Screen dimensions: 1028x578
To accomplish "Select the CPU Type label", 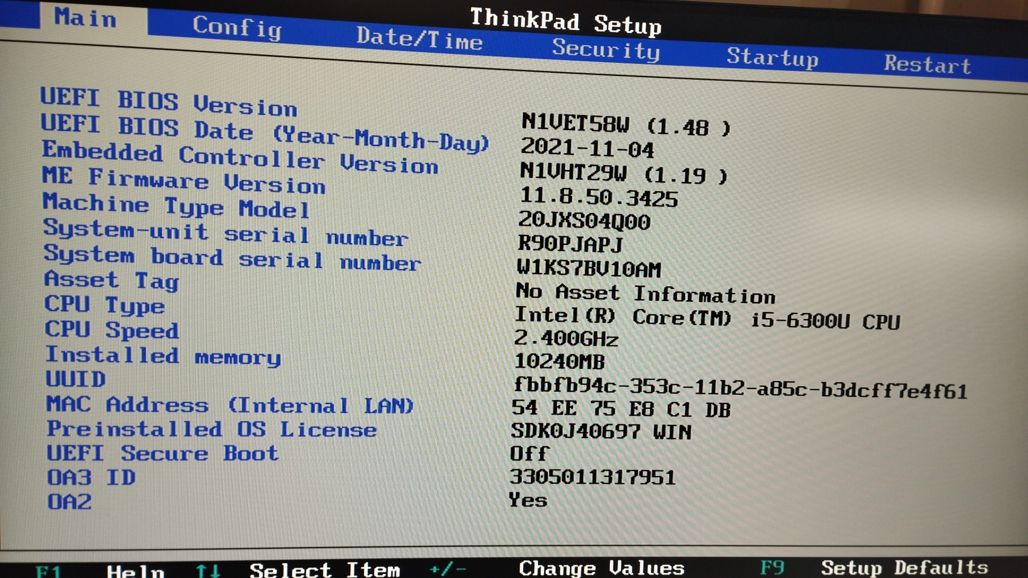I will tap(104, 305).
